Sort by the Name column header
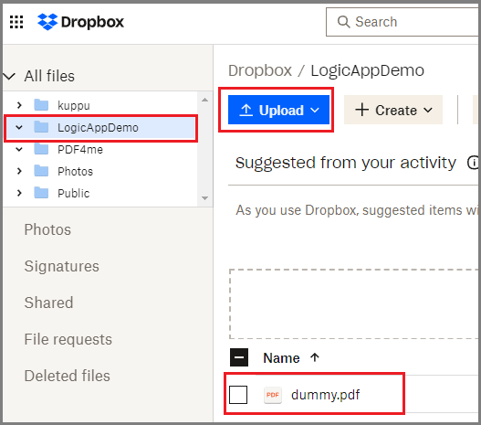This screenshot has width=481, height=425. point(281,358)
